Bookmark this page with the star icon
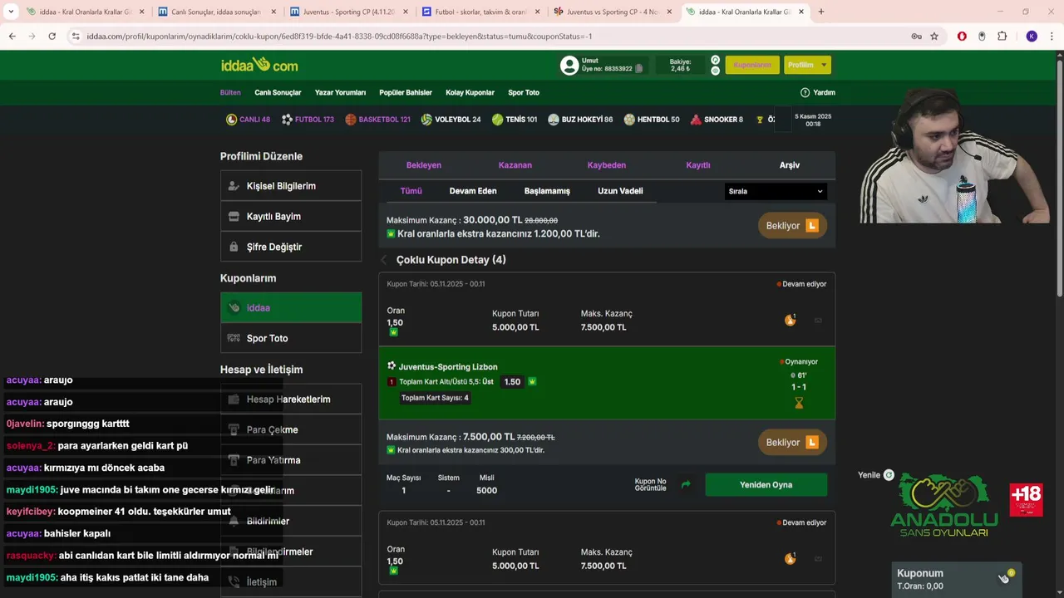 tap(934, 37)
